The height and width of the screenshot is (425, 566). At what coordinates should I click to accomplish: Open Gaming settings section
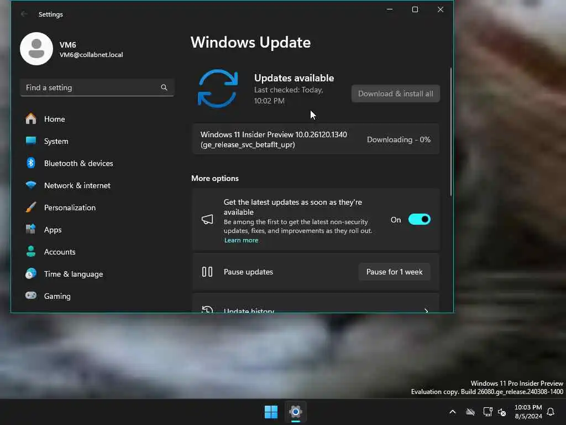(x=97, y=296)
